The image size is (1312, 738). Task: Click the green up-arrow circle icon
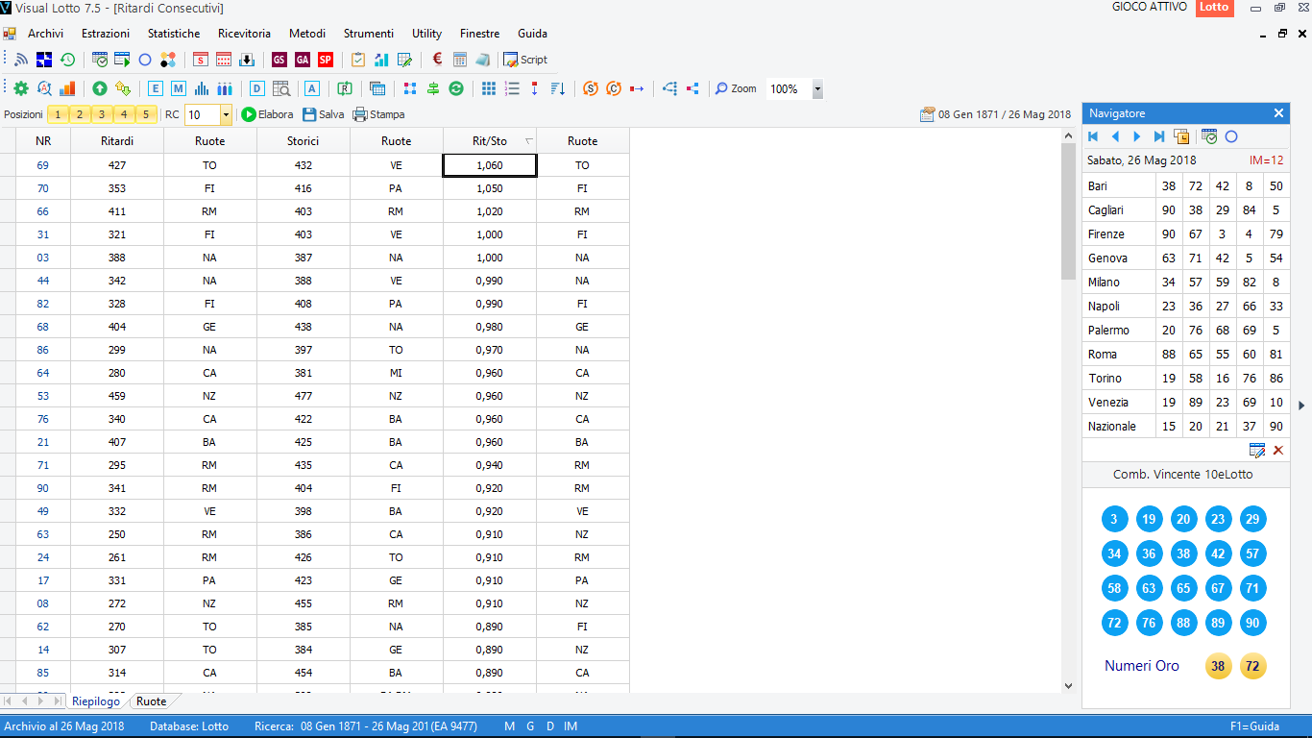100,88
